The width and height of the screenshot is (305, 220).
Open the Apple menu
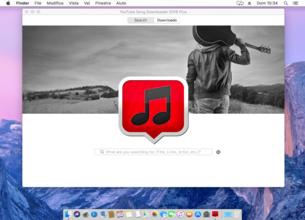pos(8,3)
